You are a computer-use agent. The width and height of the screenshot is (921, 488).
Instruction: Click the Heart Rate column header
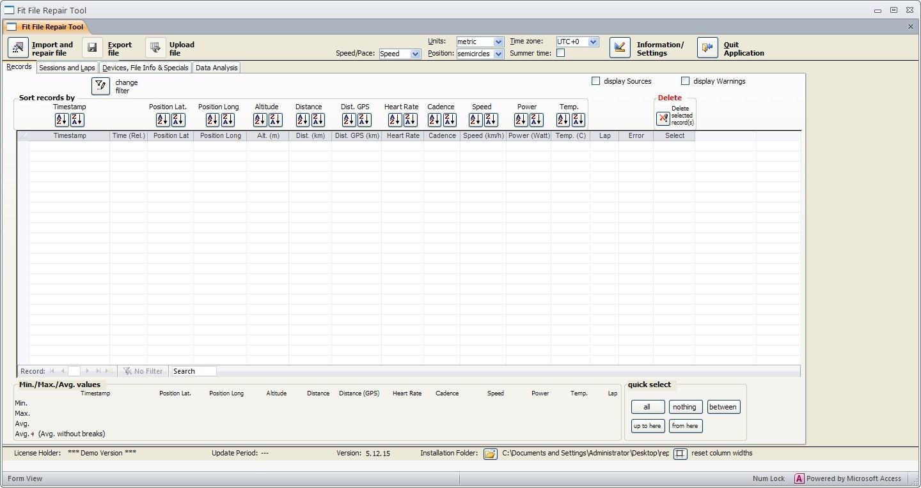click(403, 136)
